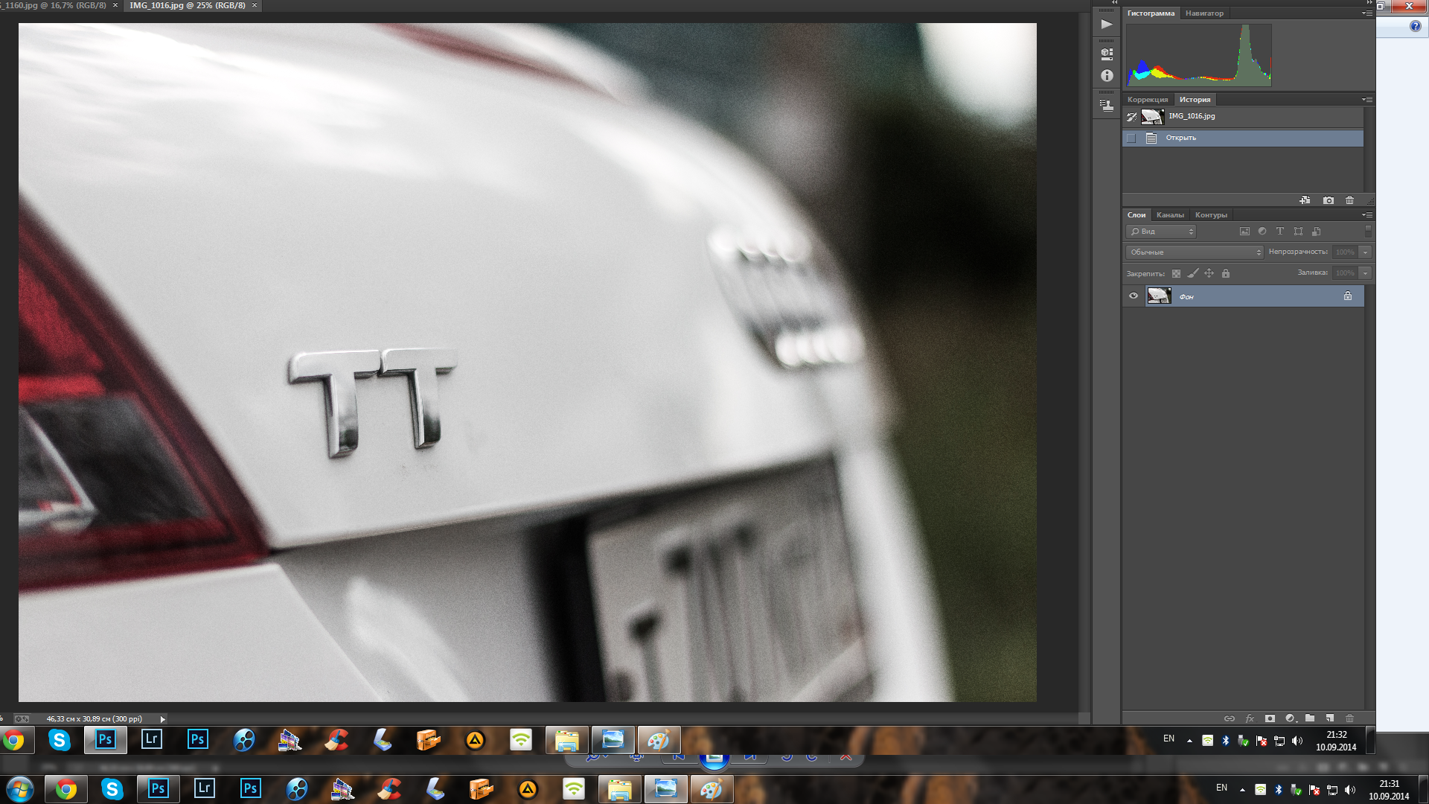This screenshot has height=804, width=1429.
Task: Open the Clone Source stamp panel icon
Action: pos(1107,106)
